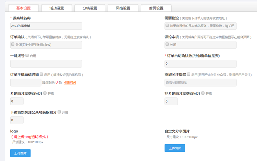Enable 下级首次关注公众号获取积分 checkbox
This screenshot has width=257, height=161.
(x=59, y=112)
